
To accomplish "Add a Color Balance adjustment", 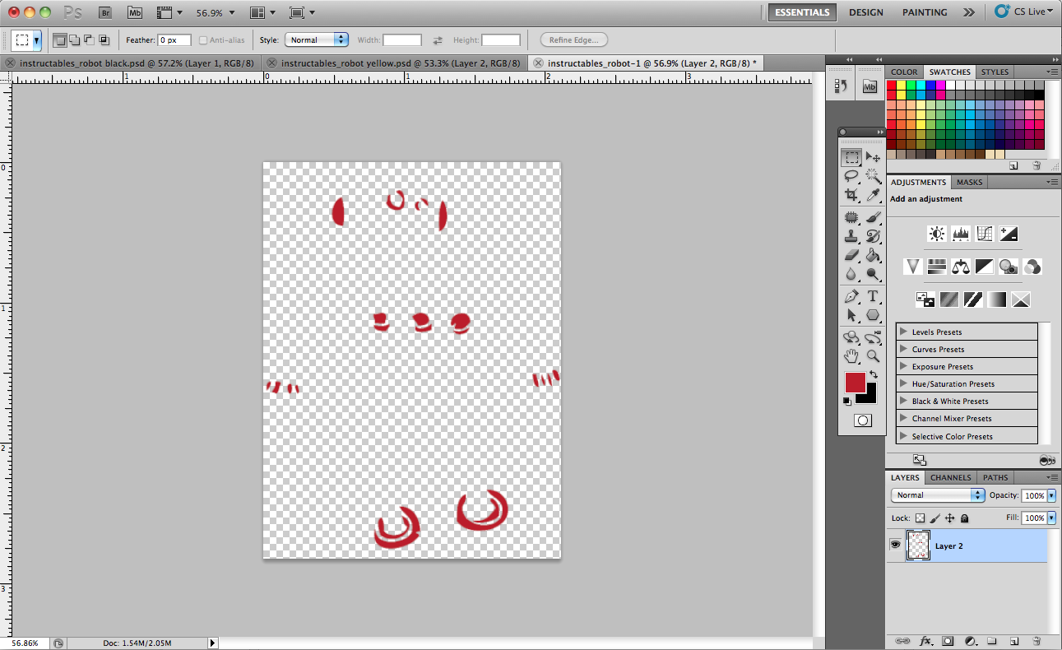I will pos(961,267).
